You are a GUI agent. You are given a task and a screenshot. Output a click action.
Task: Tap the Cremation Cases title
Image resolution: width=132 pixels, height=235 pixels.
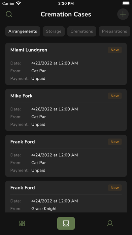coord(66,15)
